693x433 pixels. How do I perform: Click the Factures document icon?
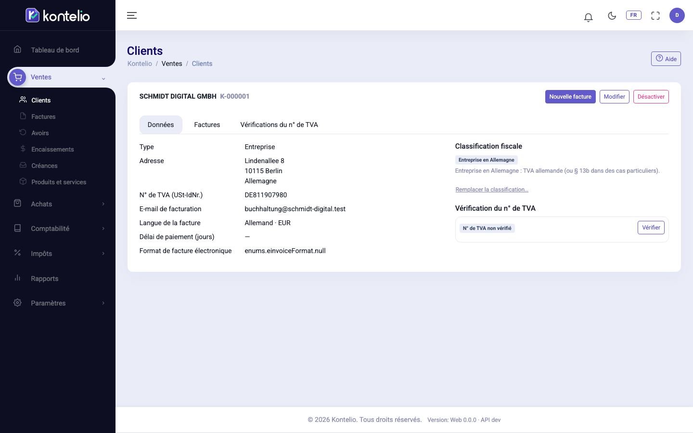click(23, 116)
